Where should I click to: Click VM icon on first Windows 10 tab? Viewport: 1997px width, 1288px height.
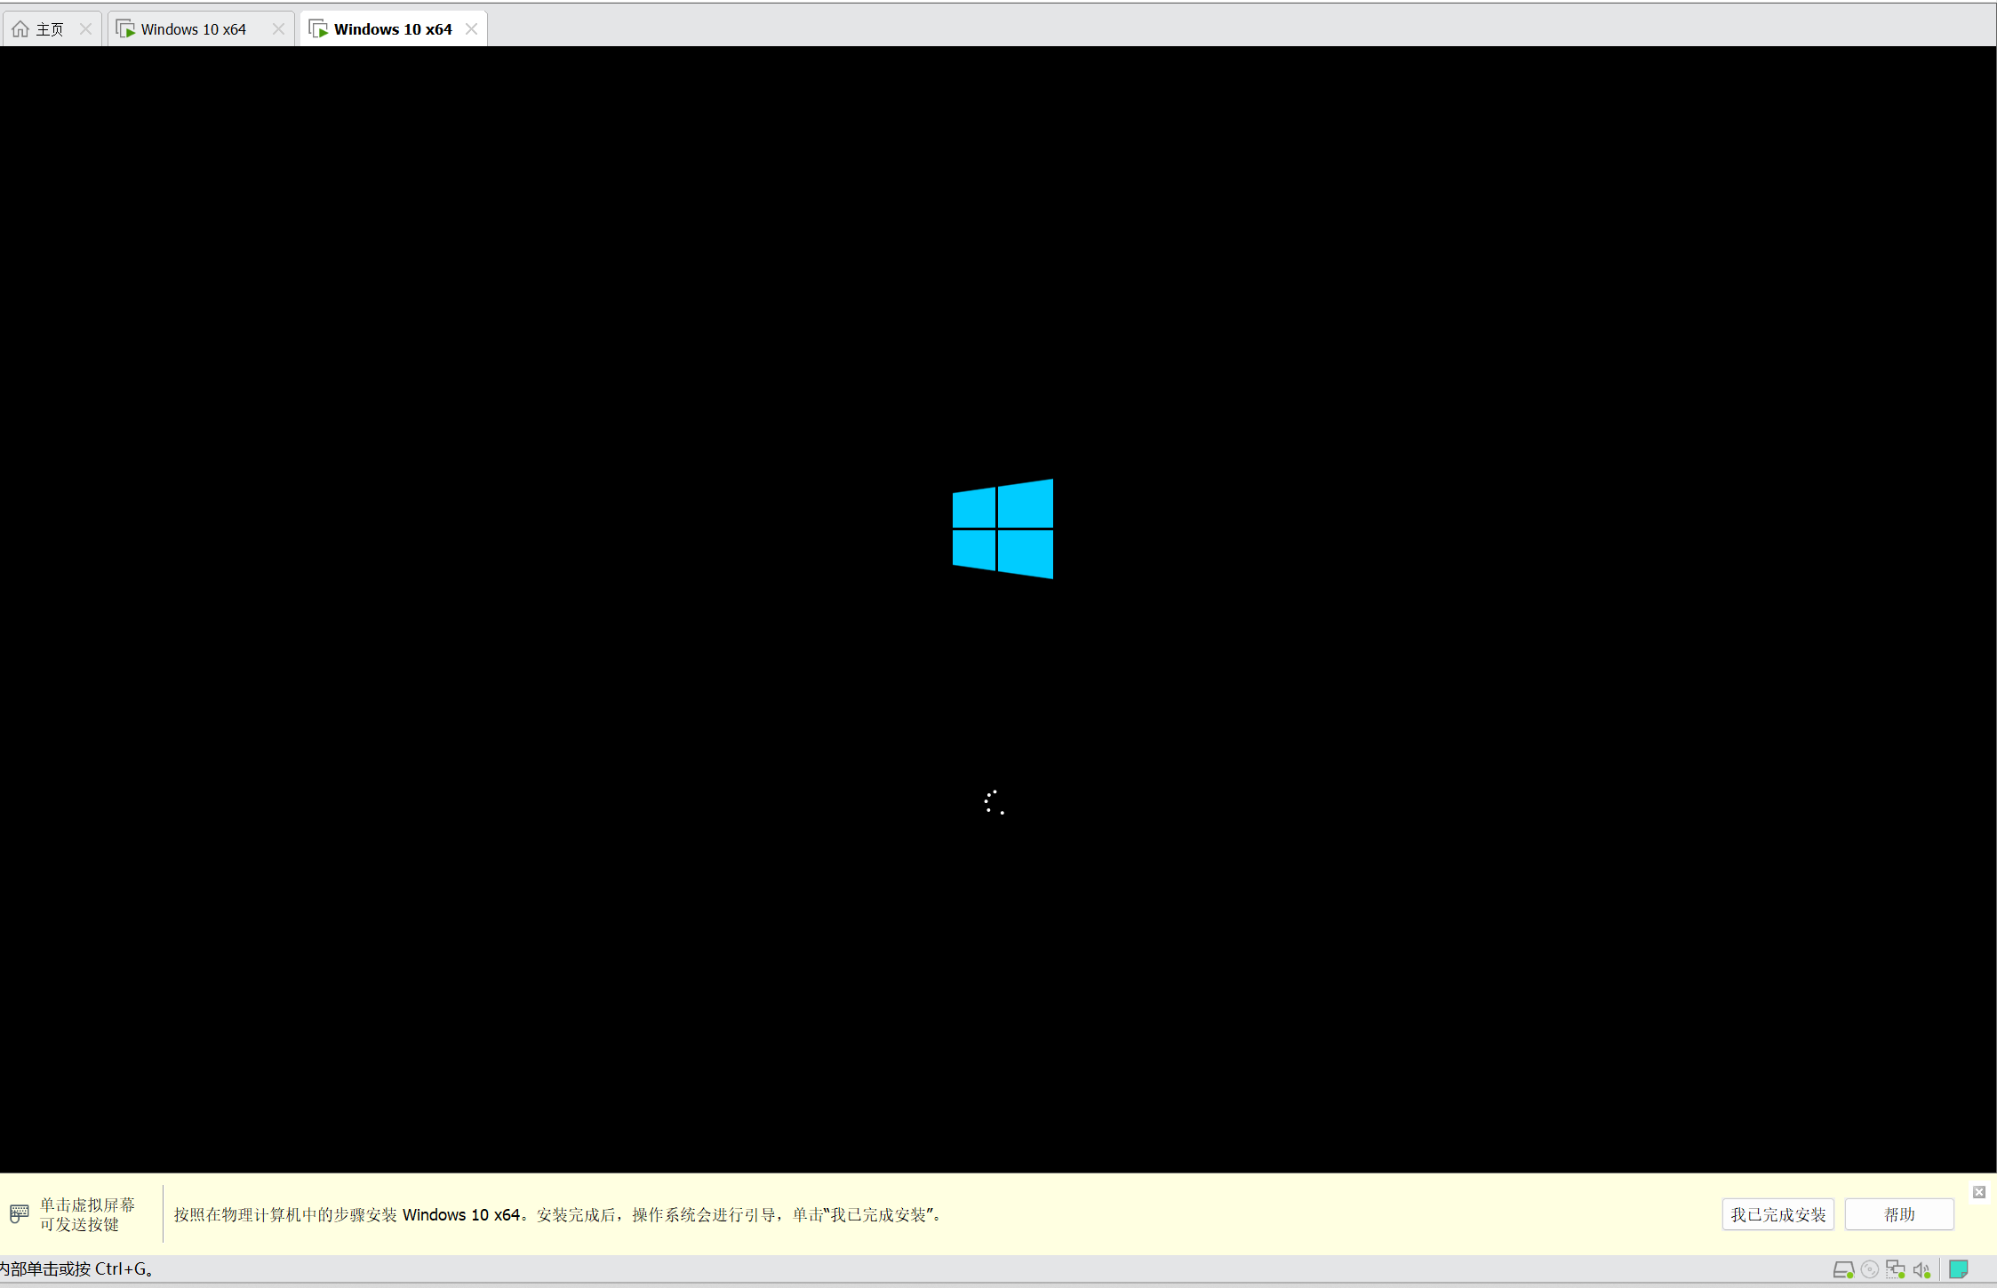tap(125, 29)
